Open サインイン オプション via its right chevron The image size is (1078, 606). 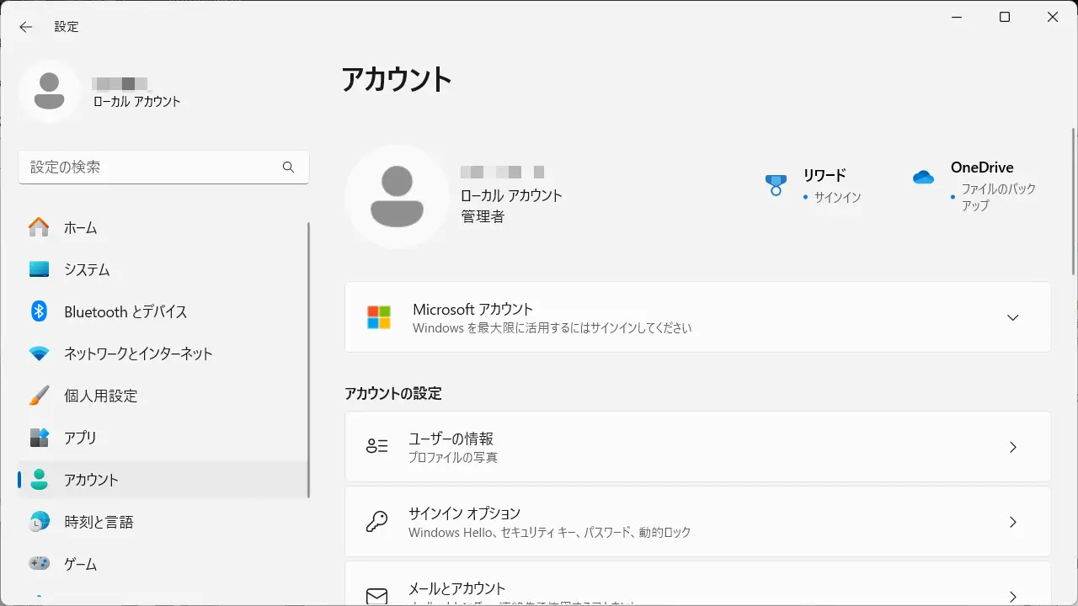(1013, 522)
